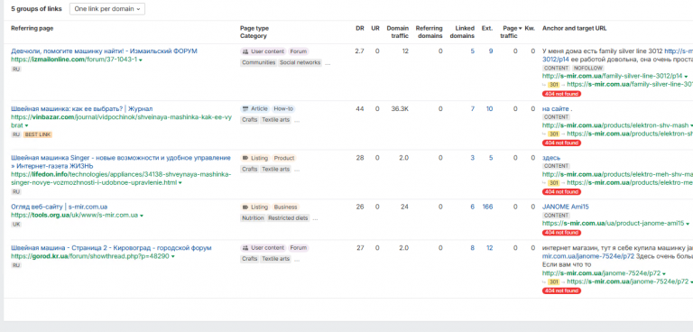Open target URL s-mir.com.ua/ua/product-janome-ami15

613,223
